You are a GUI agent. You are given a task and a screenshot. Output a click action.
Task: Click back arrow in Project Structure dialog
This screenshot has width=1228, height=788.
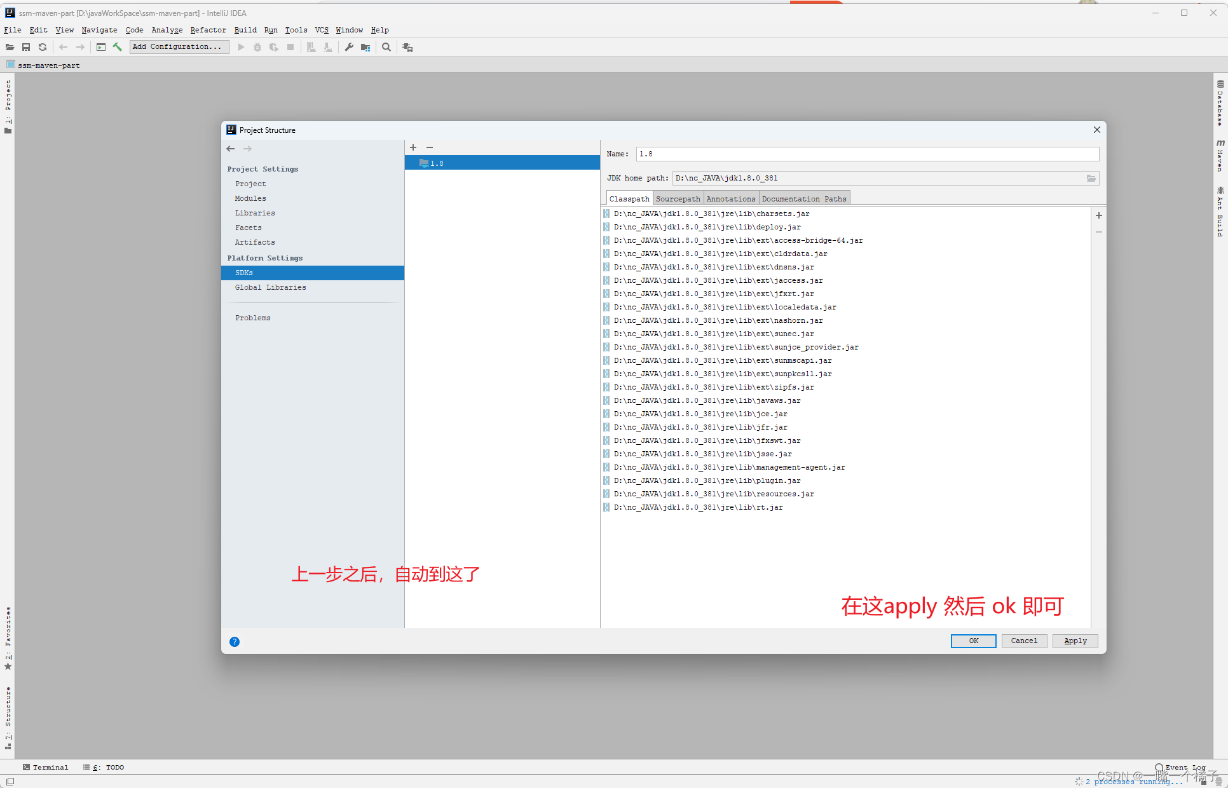click(x=231, y=149)
